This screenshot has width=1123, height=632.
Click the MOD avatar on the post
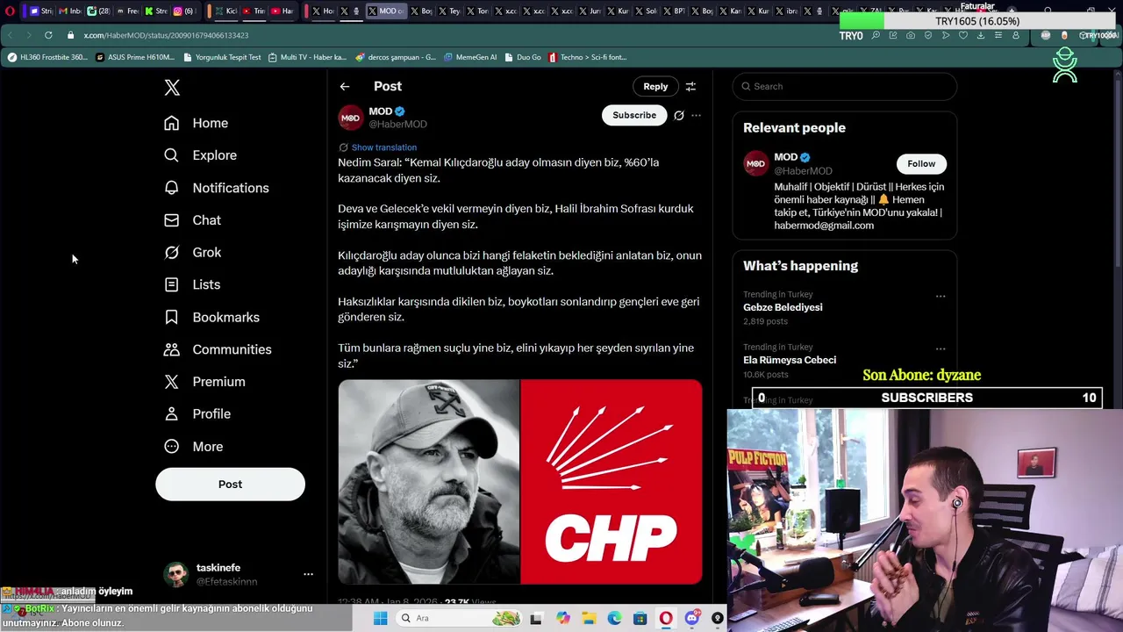click(351, 118)
